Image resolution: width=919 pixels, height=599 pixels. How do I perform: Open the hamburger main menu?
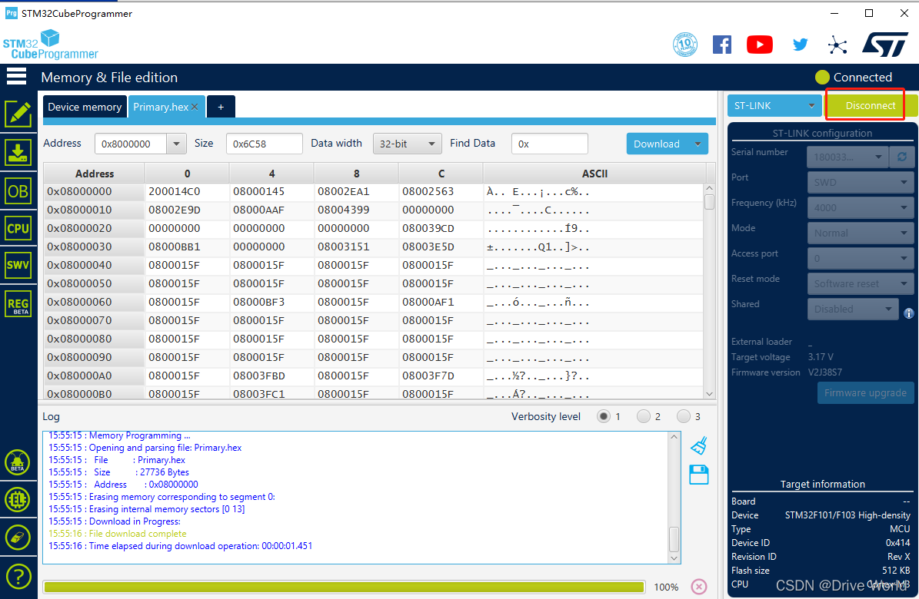(x=16, y=76)
